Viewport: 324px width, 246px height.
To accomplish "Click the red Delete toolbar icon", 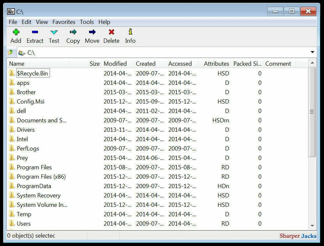I will (x=111, y=32).
